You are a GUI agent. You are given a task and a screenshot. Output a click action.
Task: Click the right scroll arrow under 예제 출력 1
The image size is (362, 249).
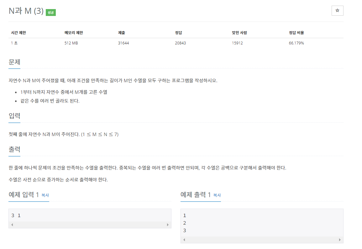pyautogui.click(x=341, y=240)
